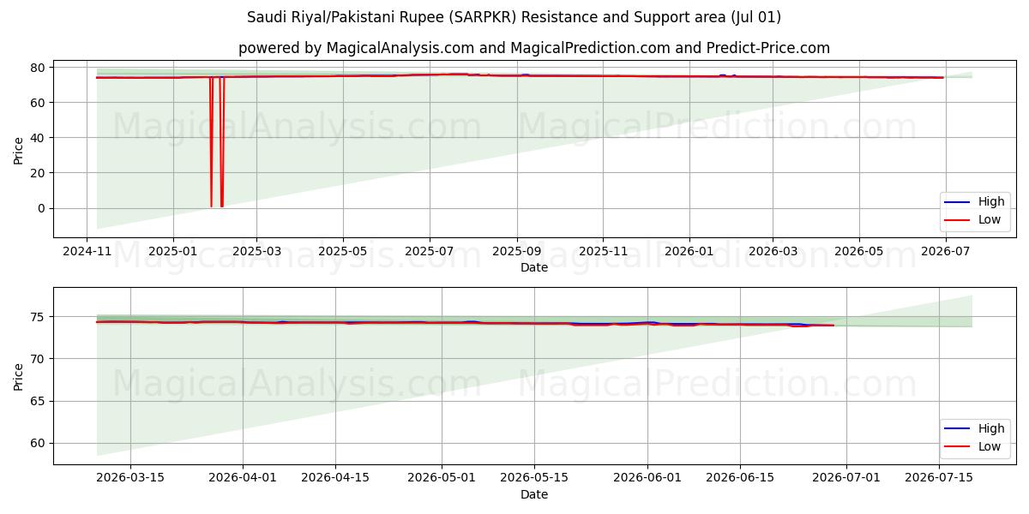Image resolution: width=1029 pixels, height=514 pixels.
Task: Click the '2024-11' date tick label
Action: pos(87,252)
